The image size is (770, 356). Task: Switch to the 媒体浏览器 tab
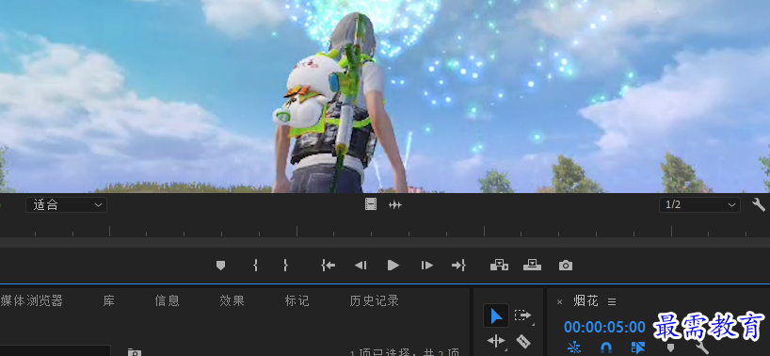tap(31, 300)
